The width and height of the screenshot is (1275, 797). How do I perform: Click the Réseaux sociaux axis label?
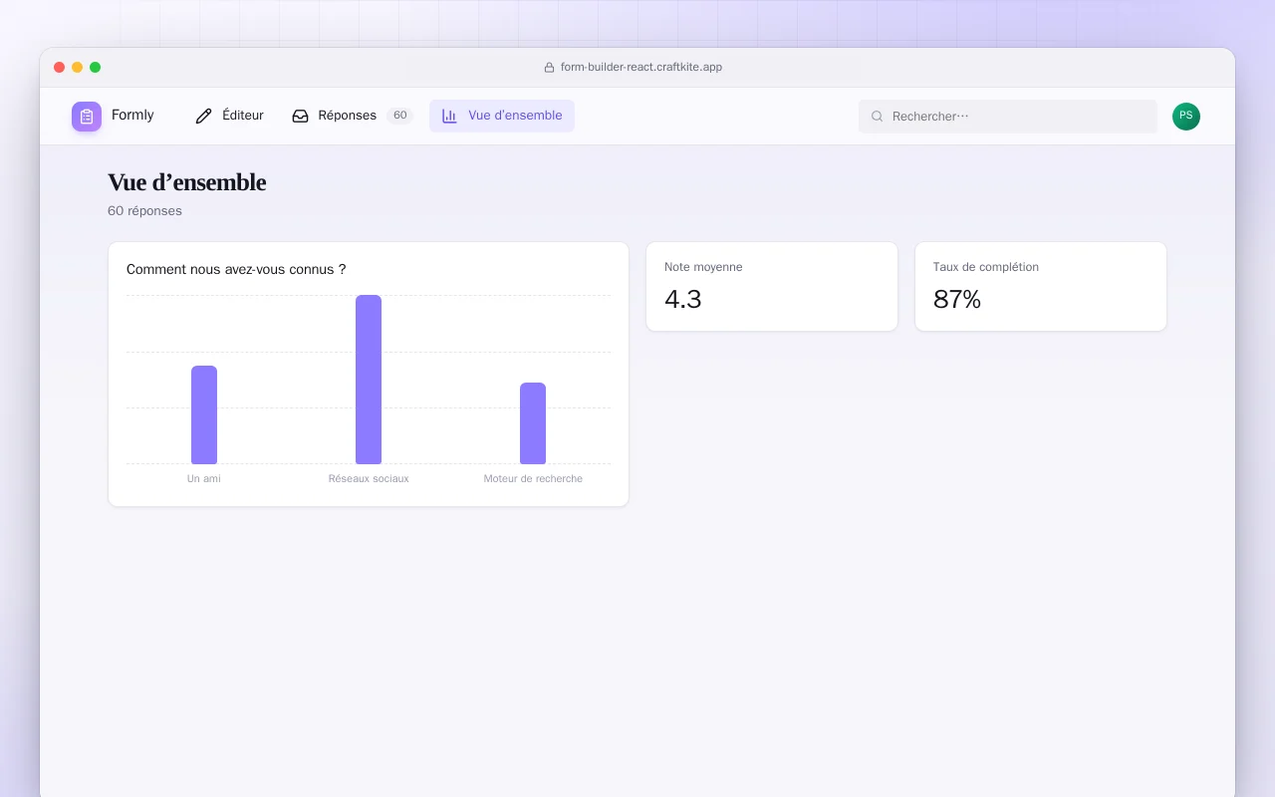tap(369, 479)
